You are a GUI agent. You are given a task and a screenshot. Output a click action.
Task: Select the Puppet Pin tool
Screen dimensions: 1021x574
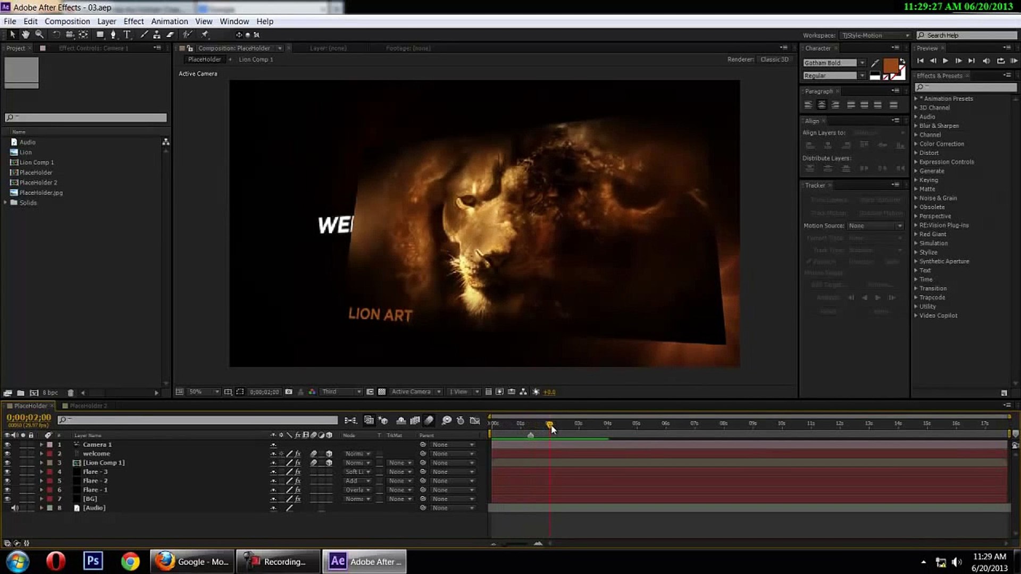point(205,35)
